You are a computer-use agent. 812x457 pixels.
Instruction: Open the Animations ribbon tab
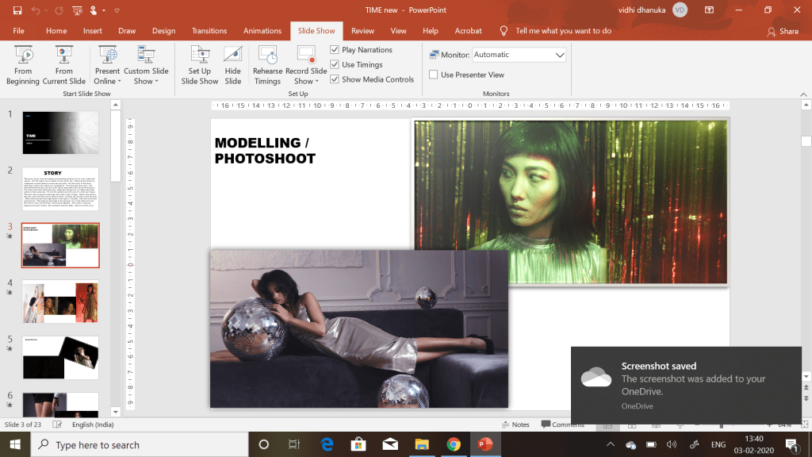(262, 31)
